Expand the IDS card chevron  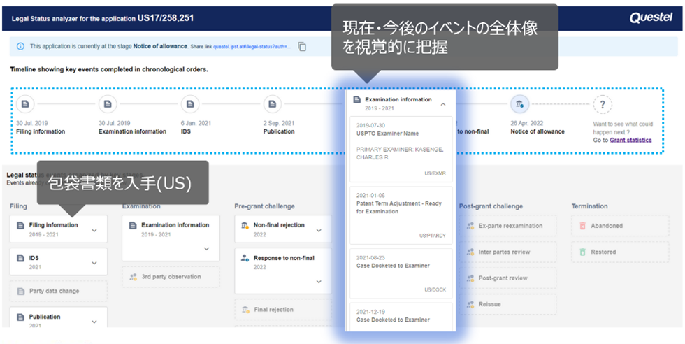pyautogui.click(x=94, y=263)
